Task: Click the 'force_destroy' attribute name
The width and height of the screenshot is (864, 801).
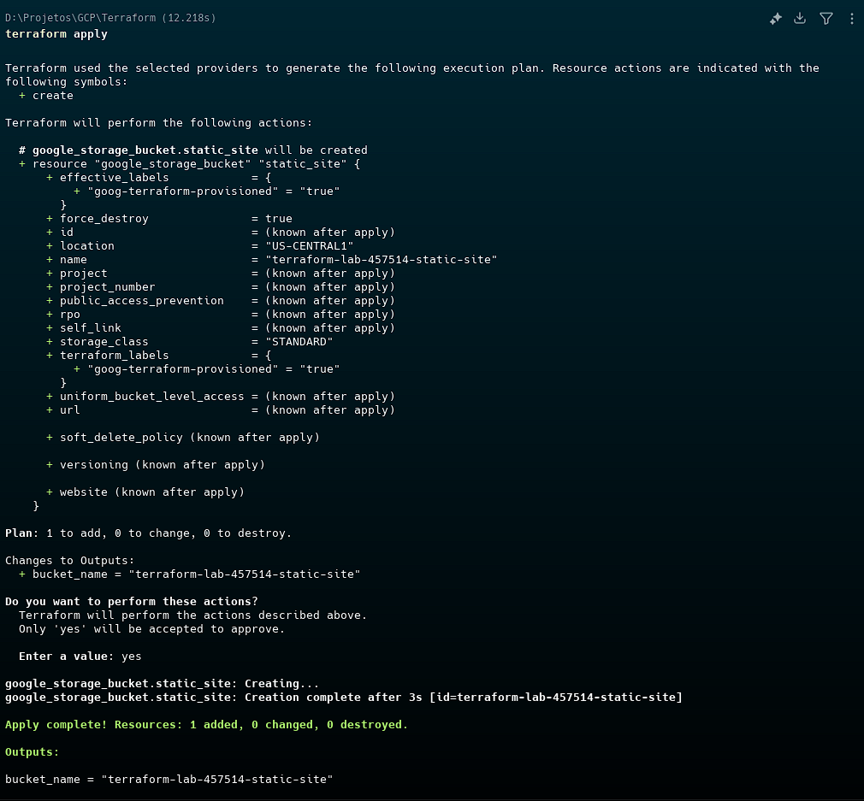Action: click(x=104, y=219)
